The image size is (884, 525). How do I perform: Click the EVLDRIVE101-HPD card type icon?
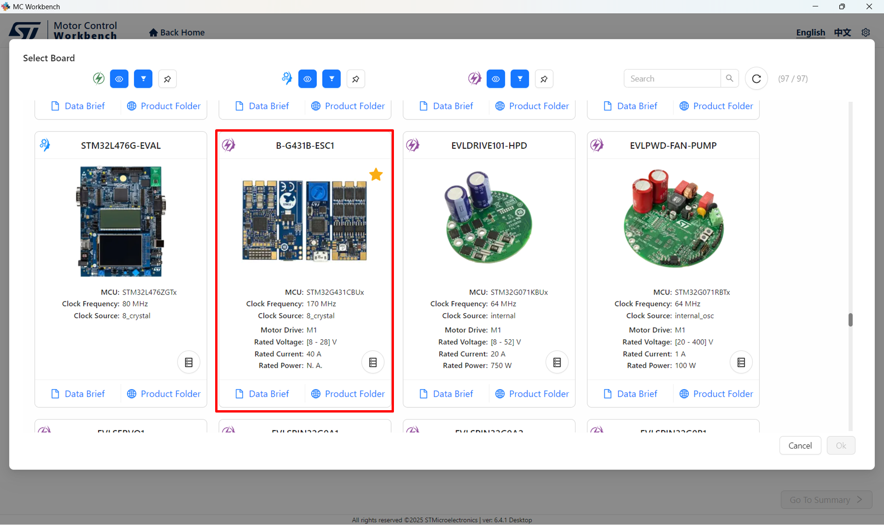pos(413,145)
